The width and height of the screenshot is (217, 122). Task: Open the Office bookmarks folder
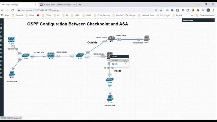(x=30, y=15)
